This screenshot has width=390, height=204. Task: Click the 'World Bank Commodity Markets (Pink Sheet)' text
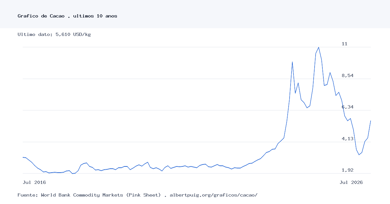tap(101, 195)
